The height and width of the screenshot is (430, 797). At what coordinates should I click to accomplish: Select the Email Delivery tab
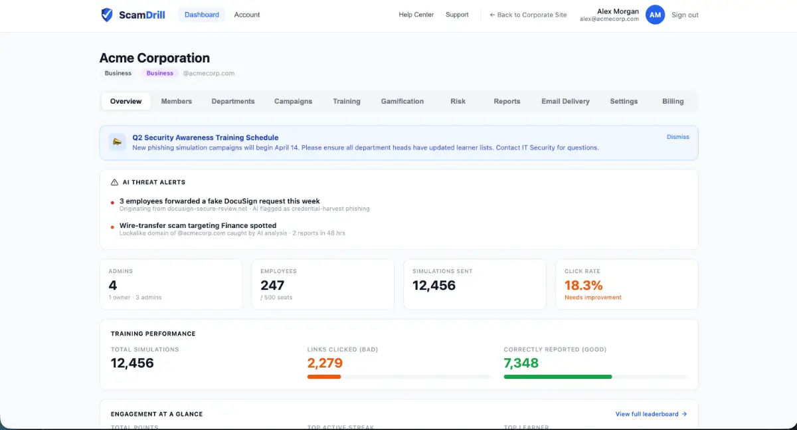(x=565, y=101)
